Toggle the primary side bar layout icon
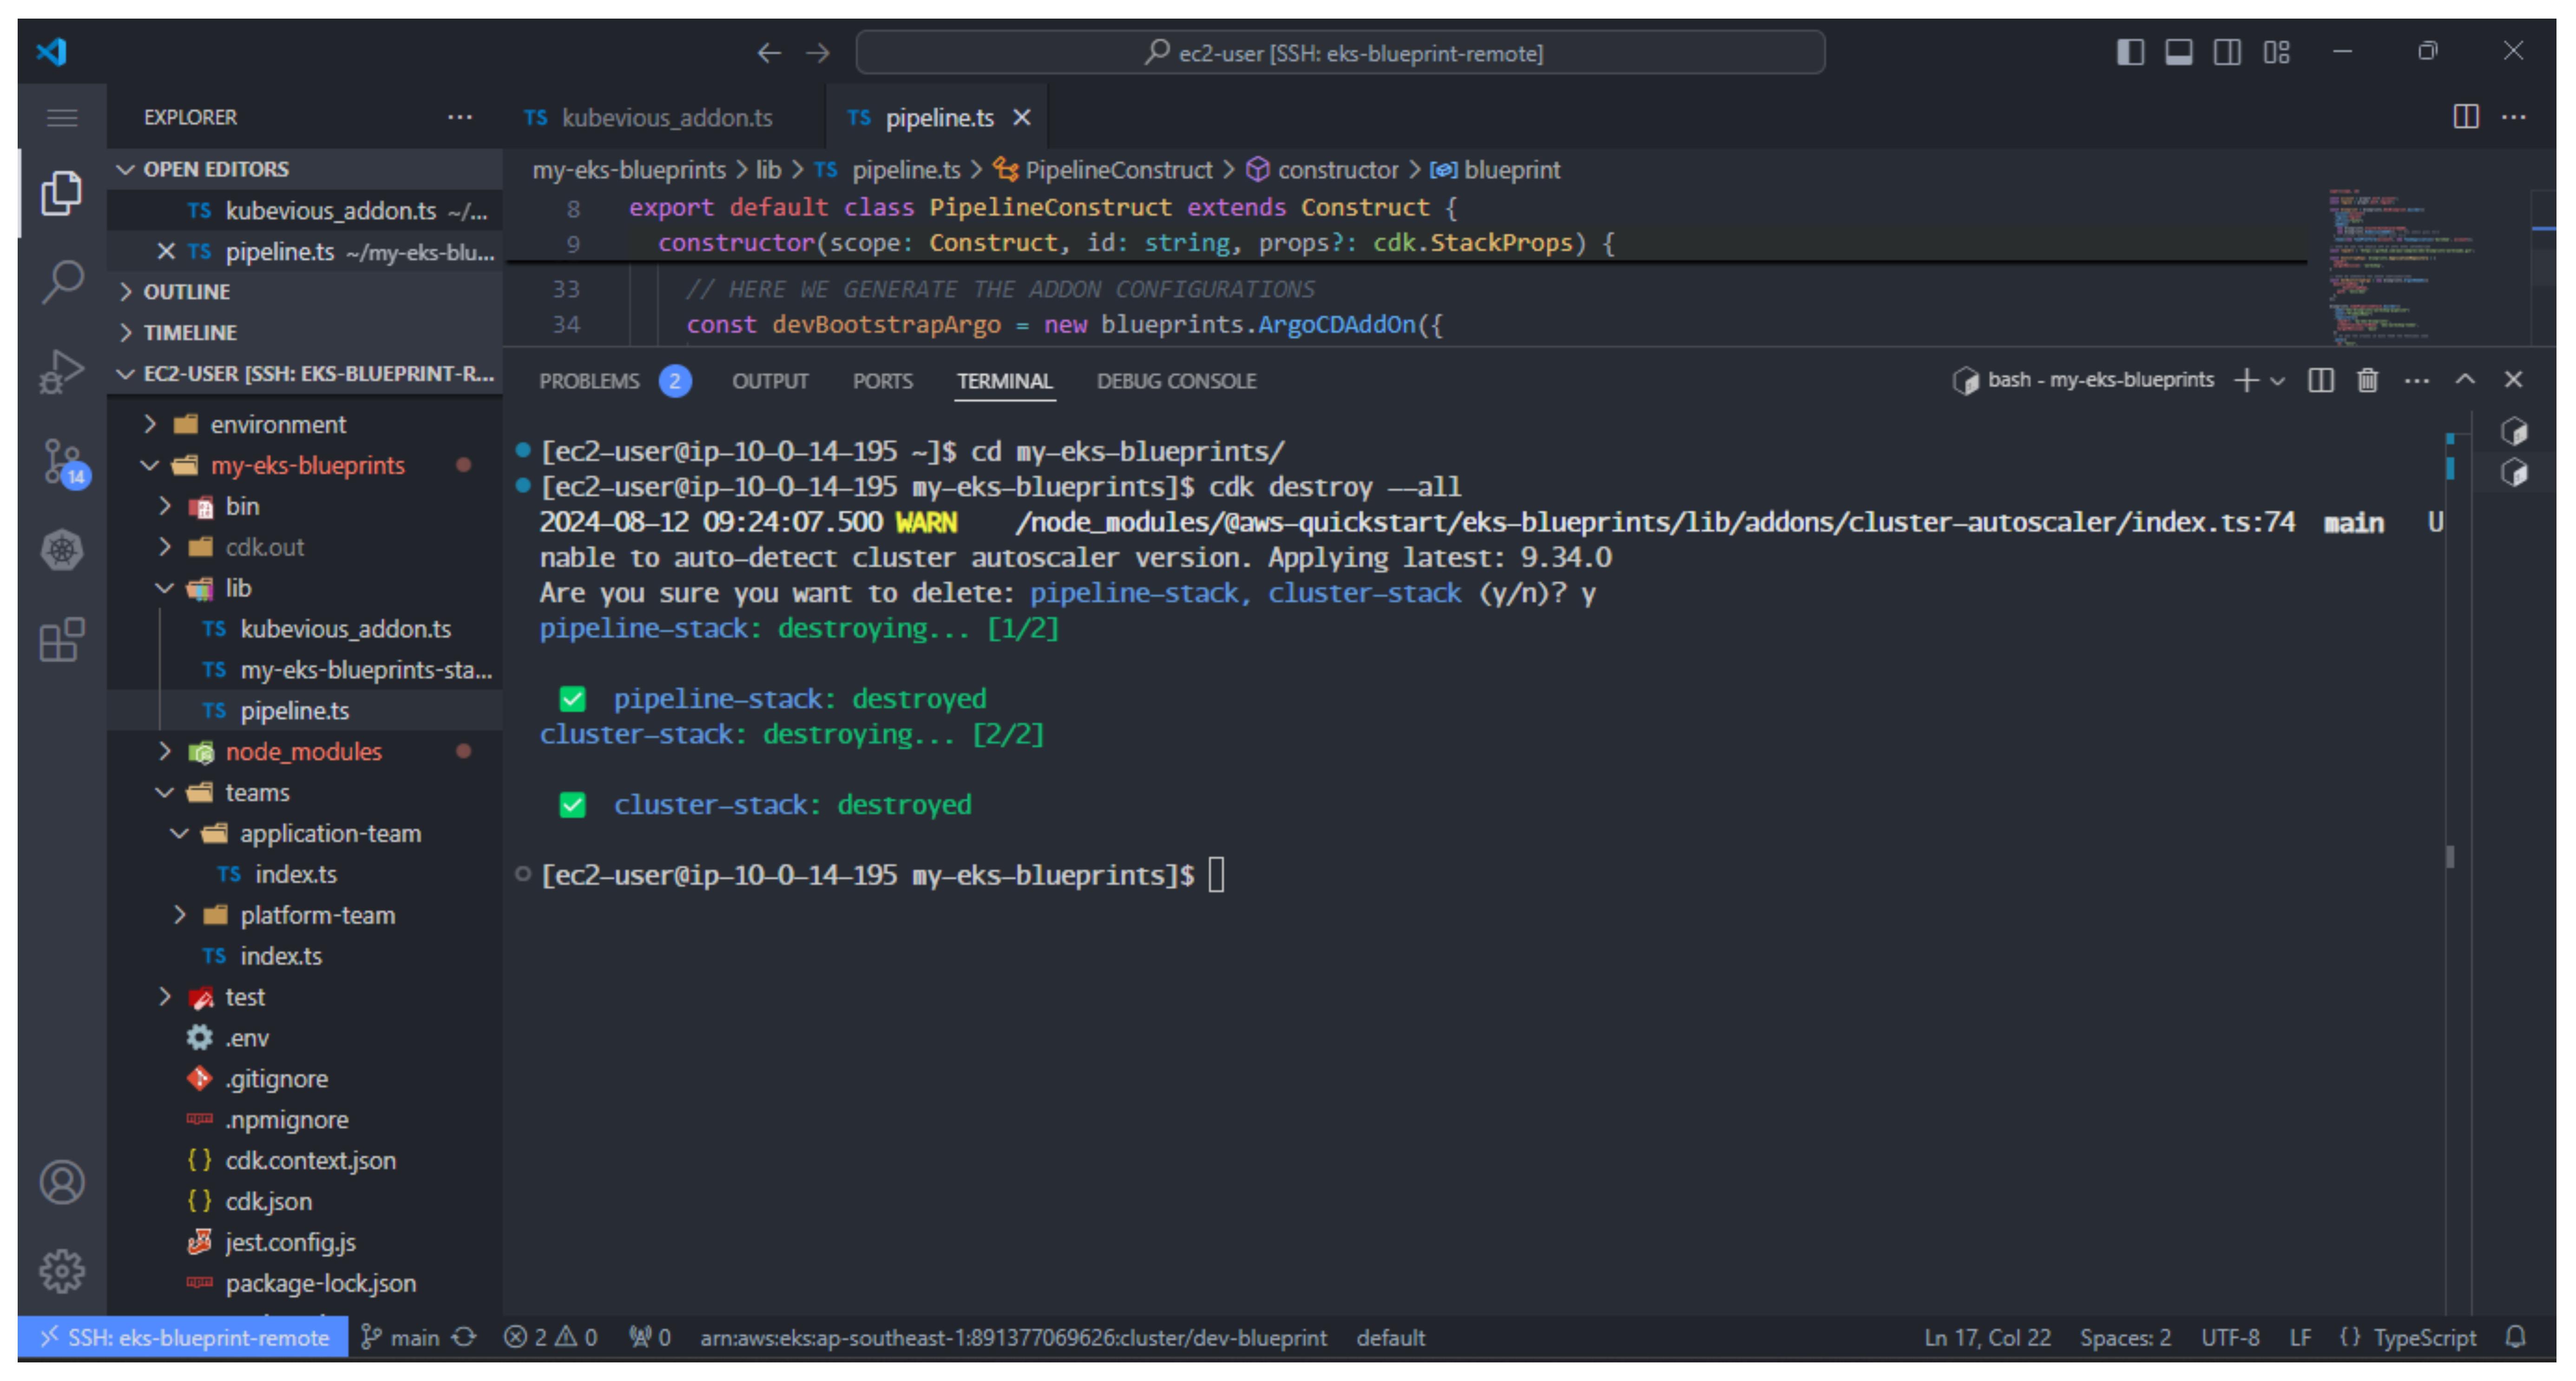The width and height of the screenshot is (2576, 1381). (x=2130, y=52)
